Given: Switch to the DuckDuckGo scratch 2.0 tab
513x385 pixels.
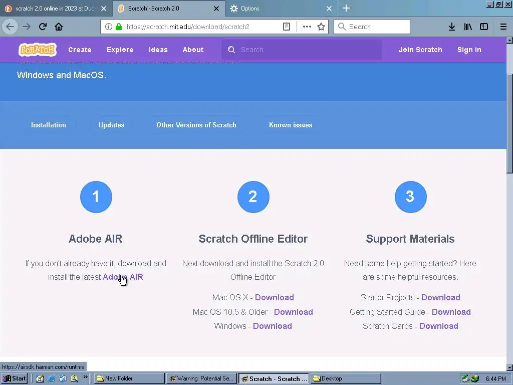Looking at the screenshot, I should [56, 9].
